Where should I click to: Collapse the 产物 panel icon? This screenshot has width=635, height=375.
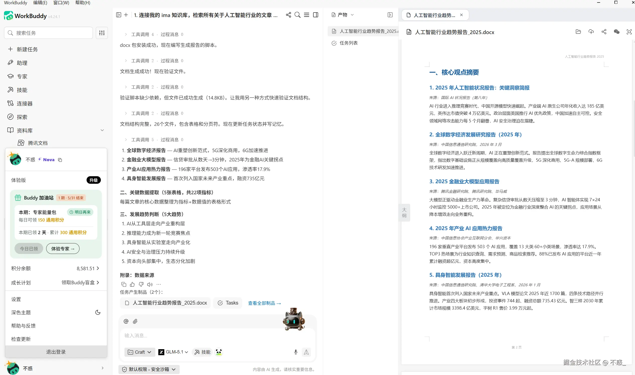click(x=390, y=15)
